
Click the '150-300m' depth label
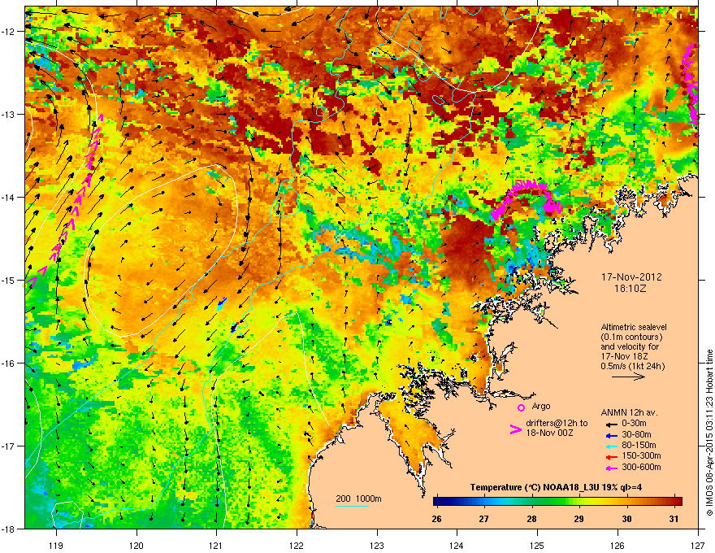[x=641, y=455]
